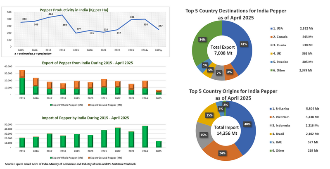This screenshot has width=330, height=169.
Task: Click the Sri Lanka legend color box
Action: (270, 108)
